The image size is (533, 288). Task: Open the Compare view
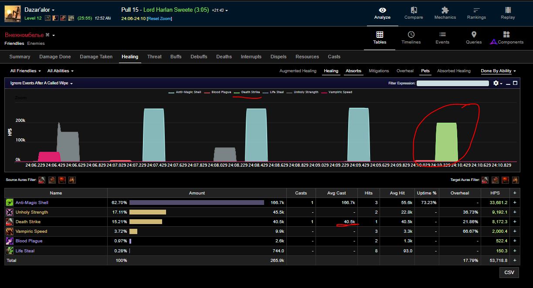tap(414, 13)
